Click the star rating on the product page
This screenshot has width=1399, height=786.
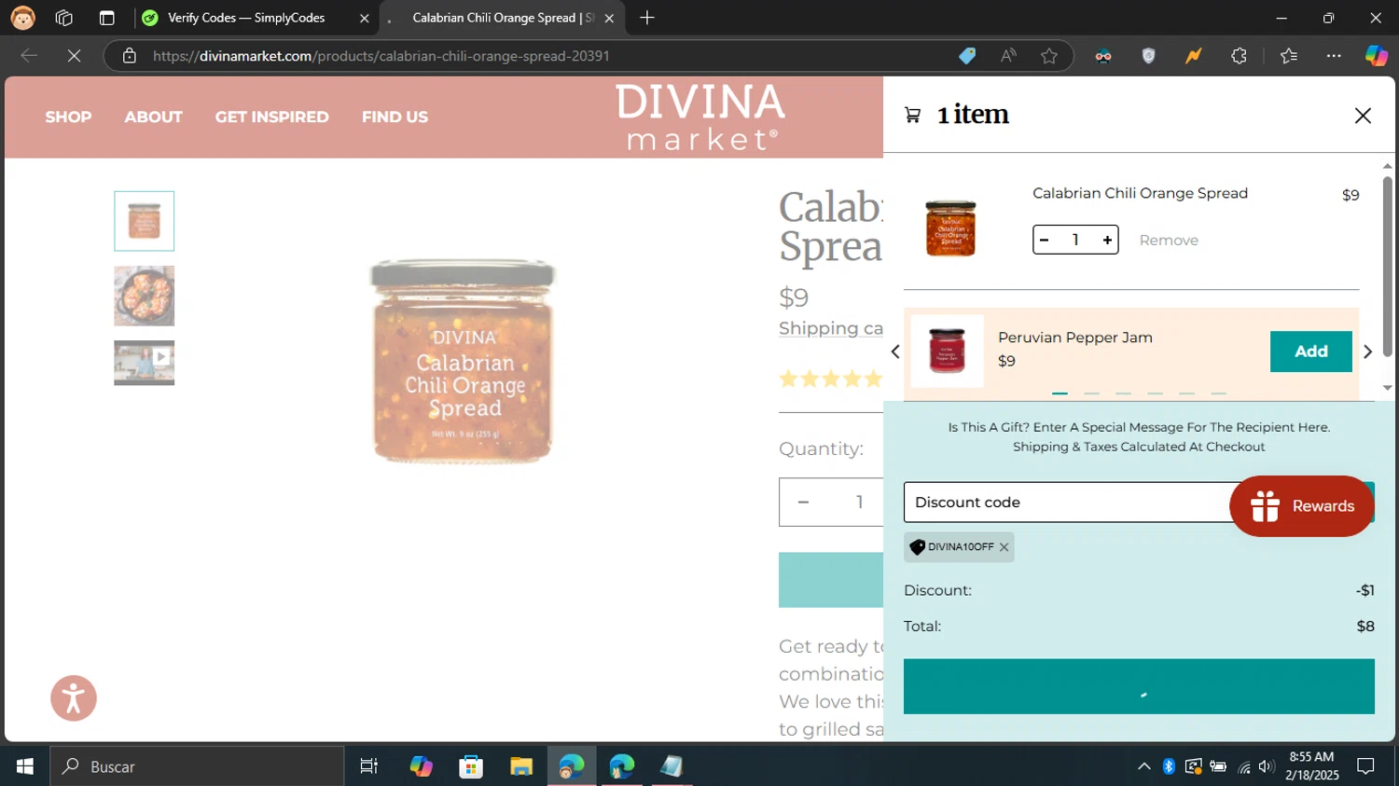[x=831, y=379]
